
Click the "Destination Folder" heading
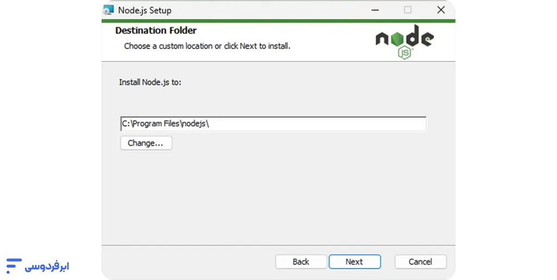click(x=156, y=30)
